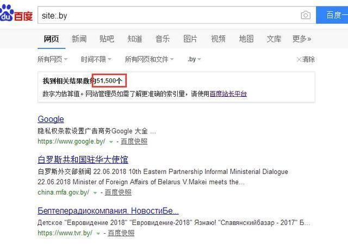Click the https://www.tvr.by/ URL
348x244 pixels.
pyautogui.click(x=65, y=233)
